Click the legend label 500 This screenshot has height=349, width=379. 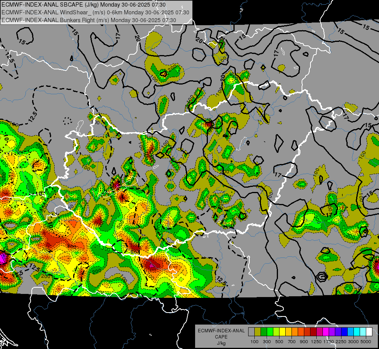(279, 342)
